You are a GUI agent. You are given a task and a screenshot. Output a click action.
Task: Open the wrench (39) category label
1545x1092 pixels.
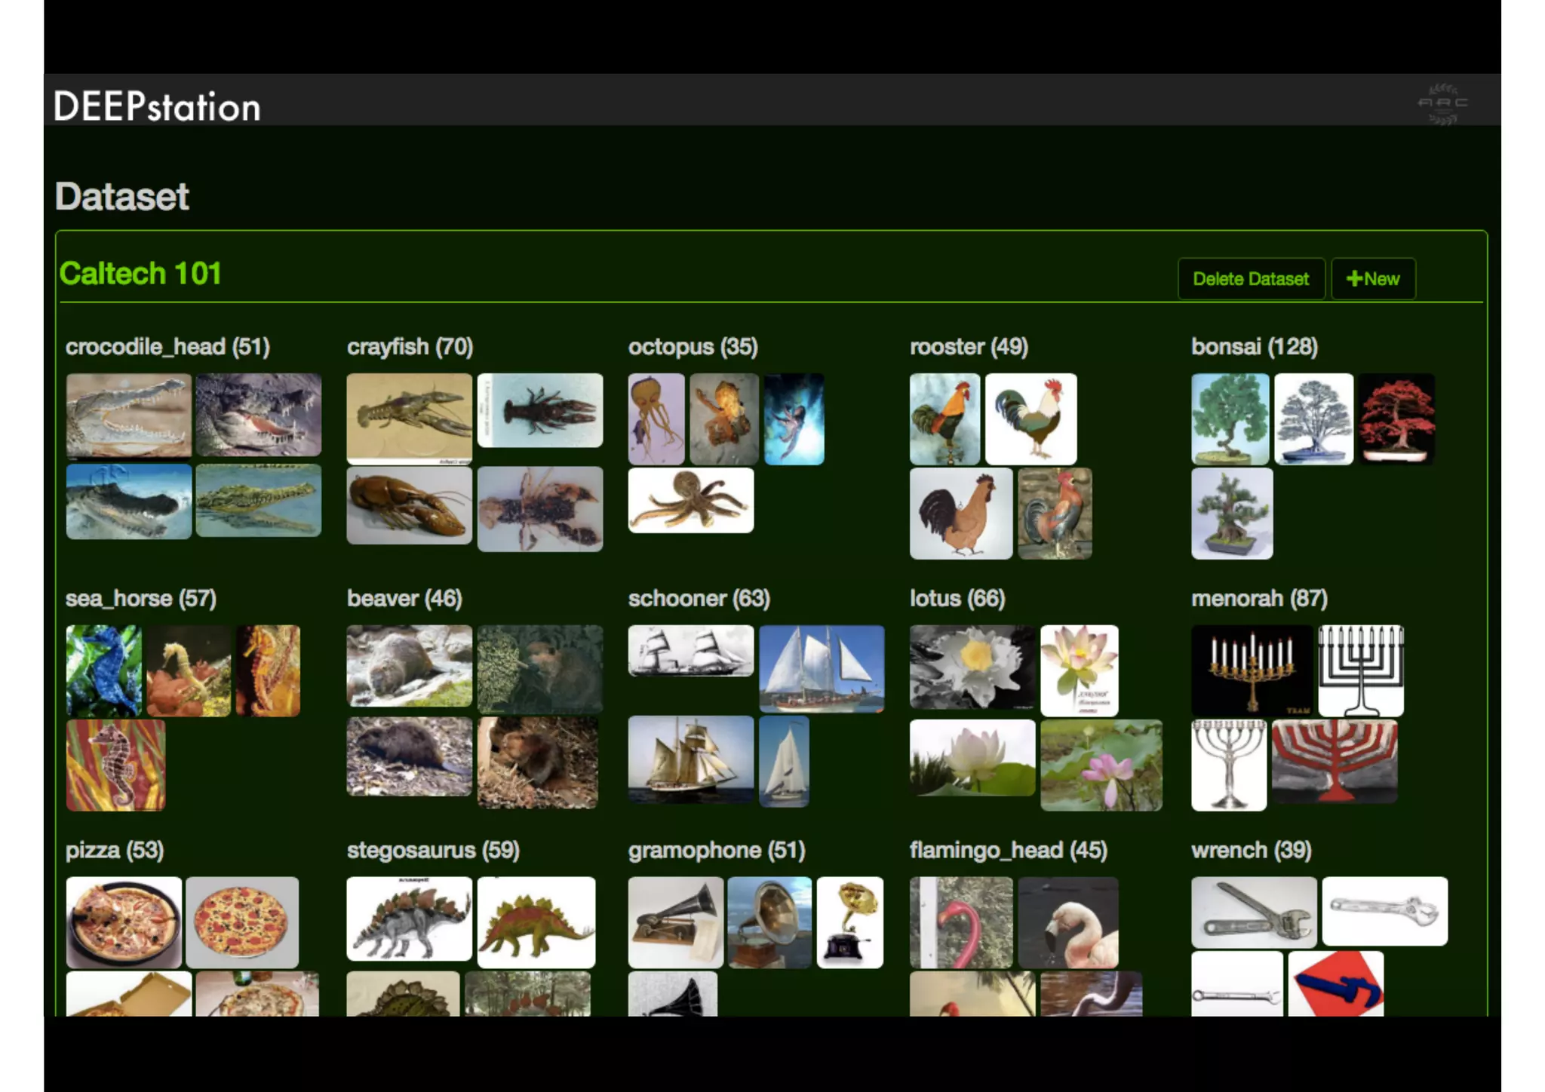point(1251,851)
